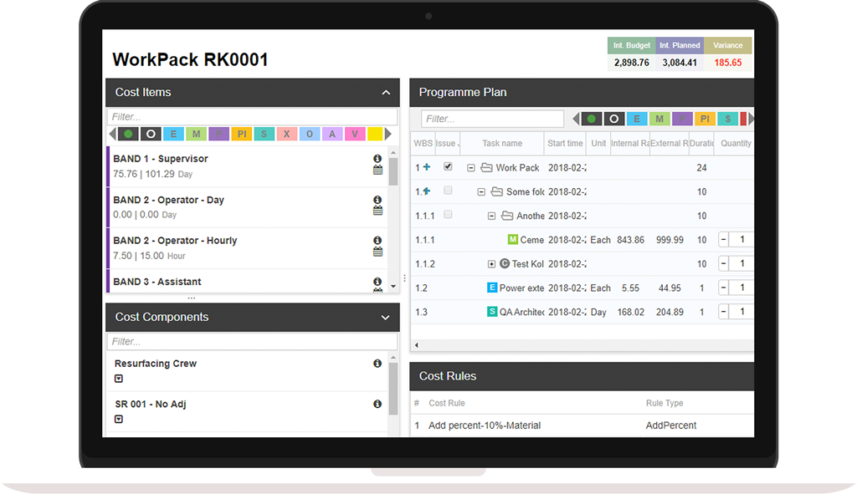Decrease quantity on QA Architect row
Viewport: 857px width, 494px height.
(x=723, y=311)
